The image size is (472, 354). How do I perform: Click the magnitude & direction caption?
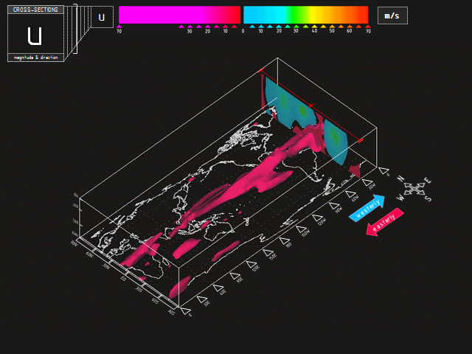click(35, 58)
